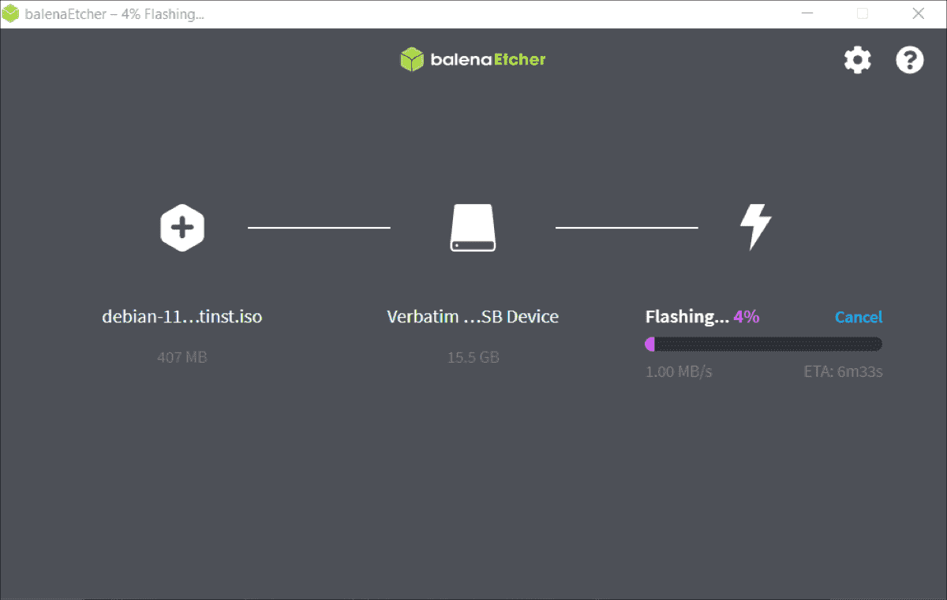Open the settings gear icon
The width and height of the screenshot is (947, 600).
(857, 60)
